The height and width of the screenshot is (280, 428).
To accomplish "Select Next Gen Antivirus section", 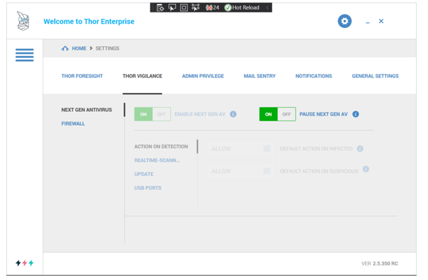I will pos(86,110).
